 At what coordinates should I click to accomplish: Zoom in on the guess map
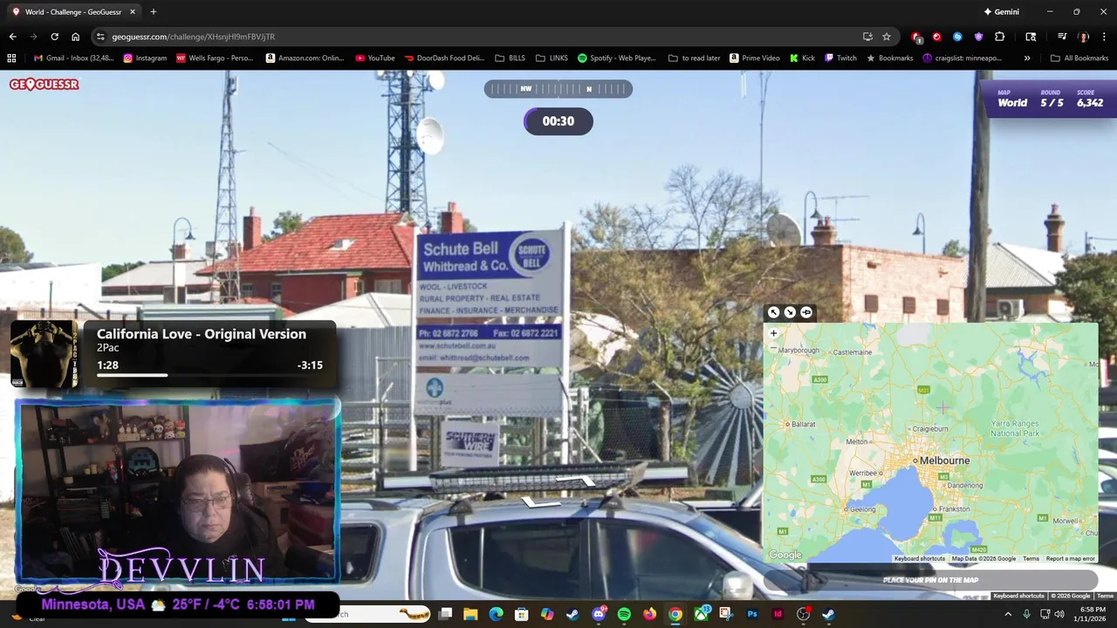pyautogui.click(x=773, y=333)
